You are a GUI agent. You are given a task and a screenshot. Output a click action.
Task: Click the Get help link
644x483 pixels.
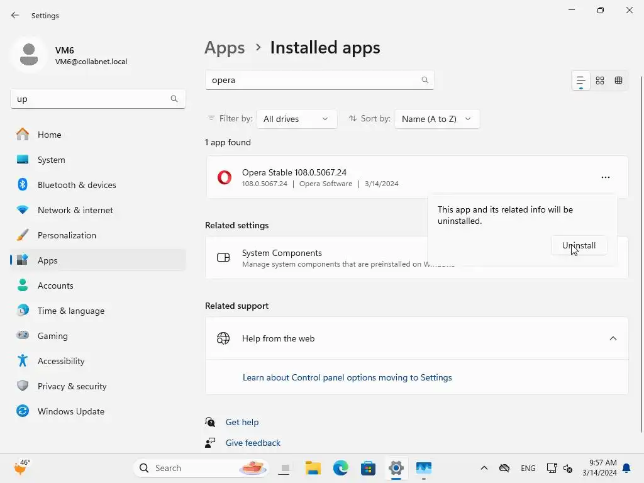pos(242,422)
